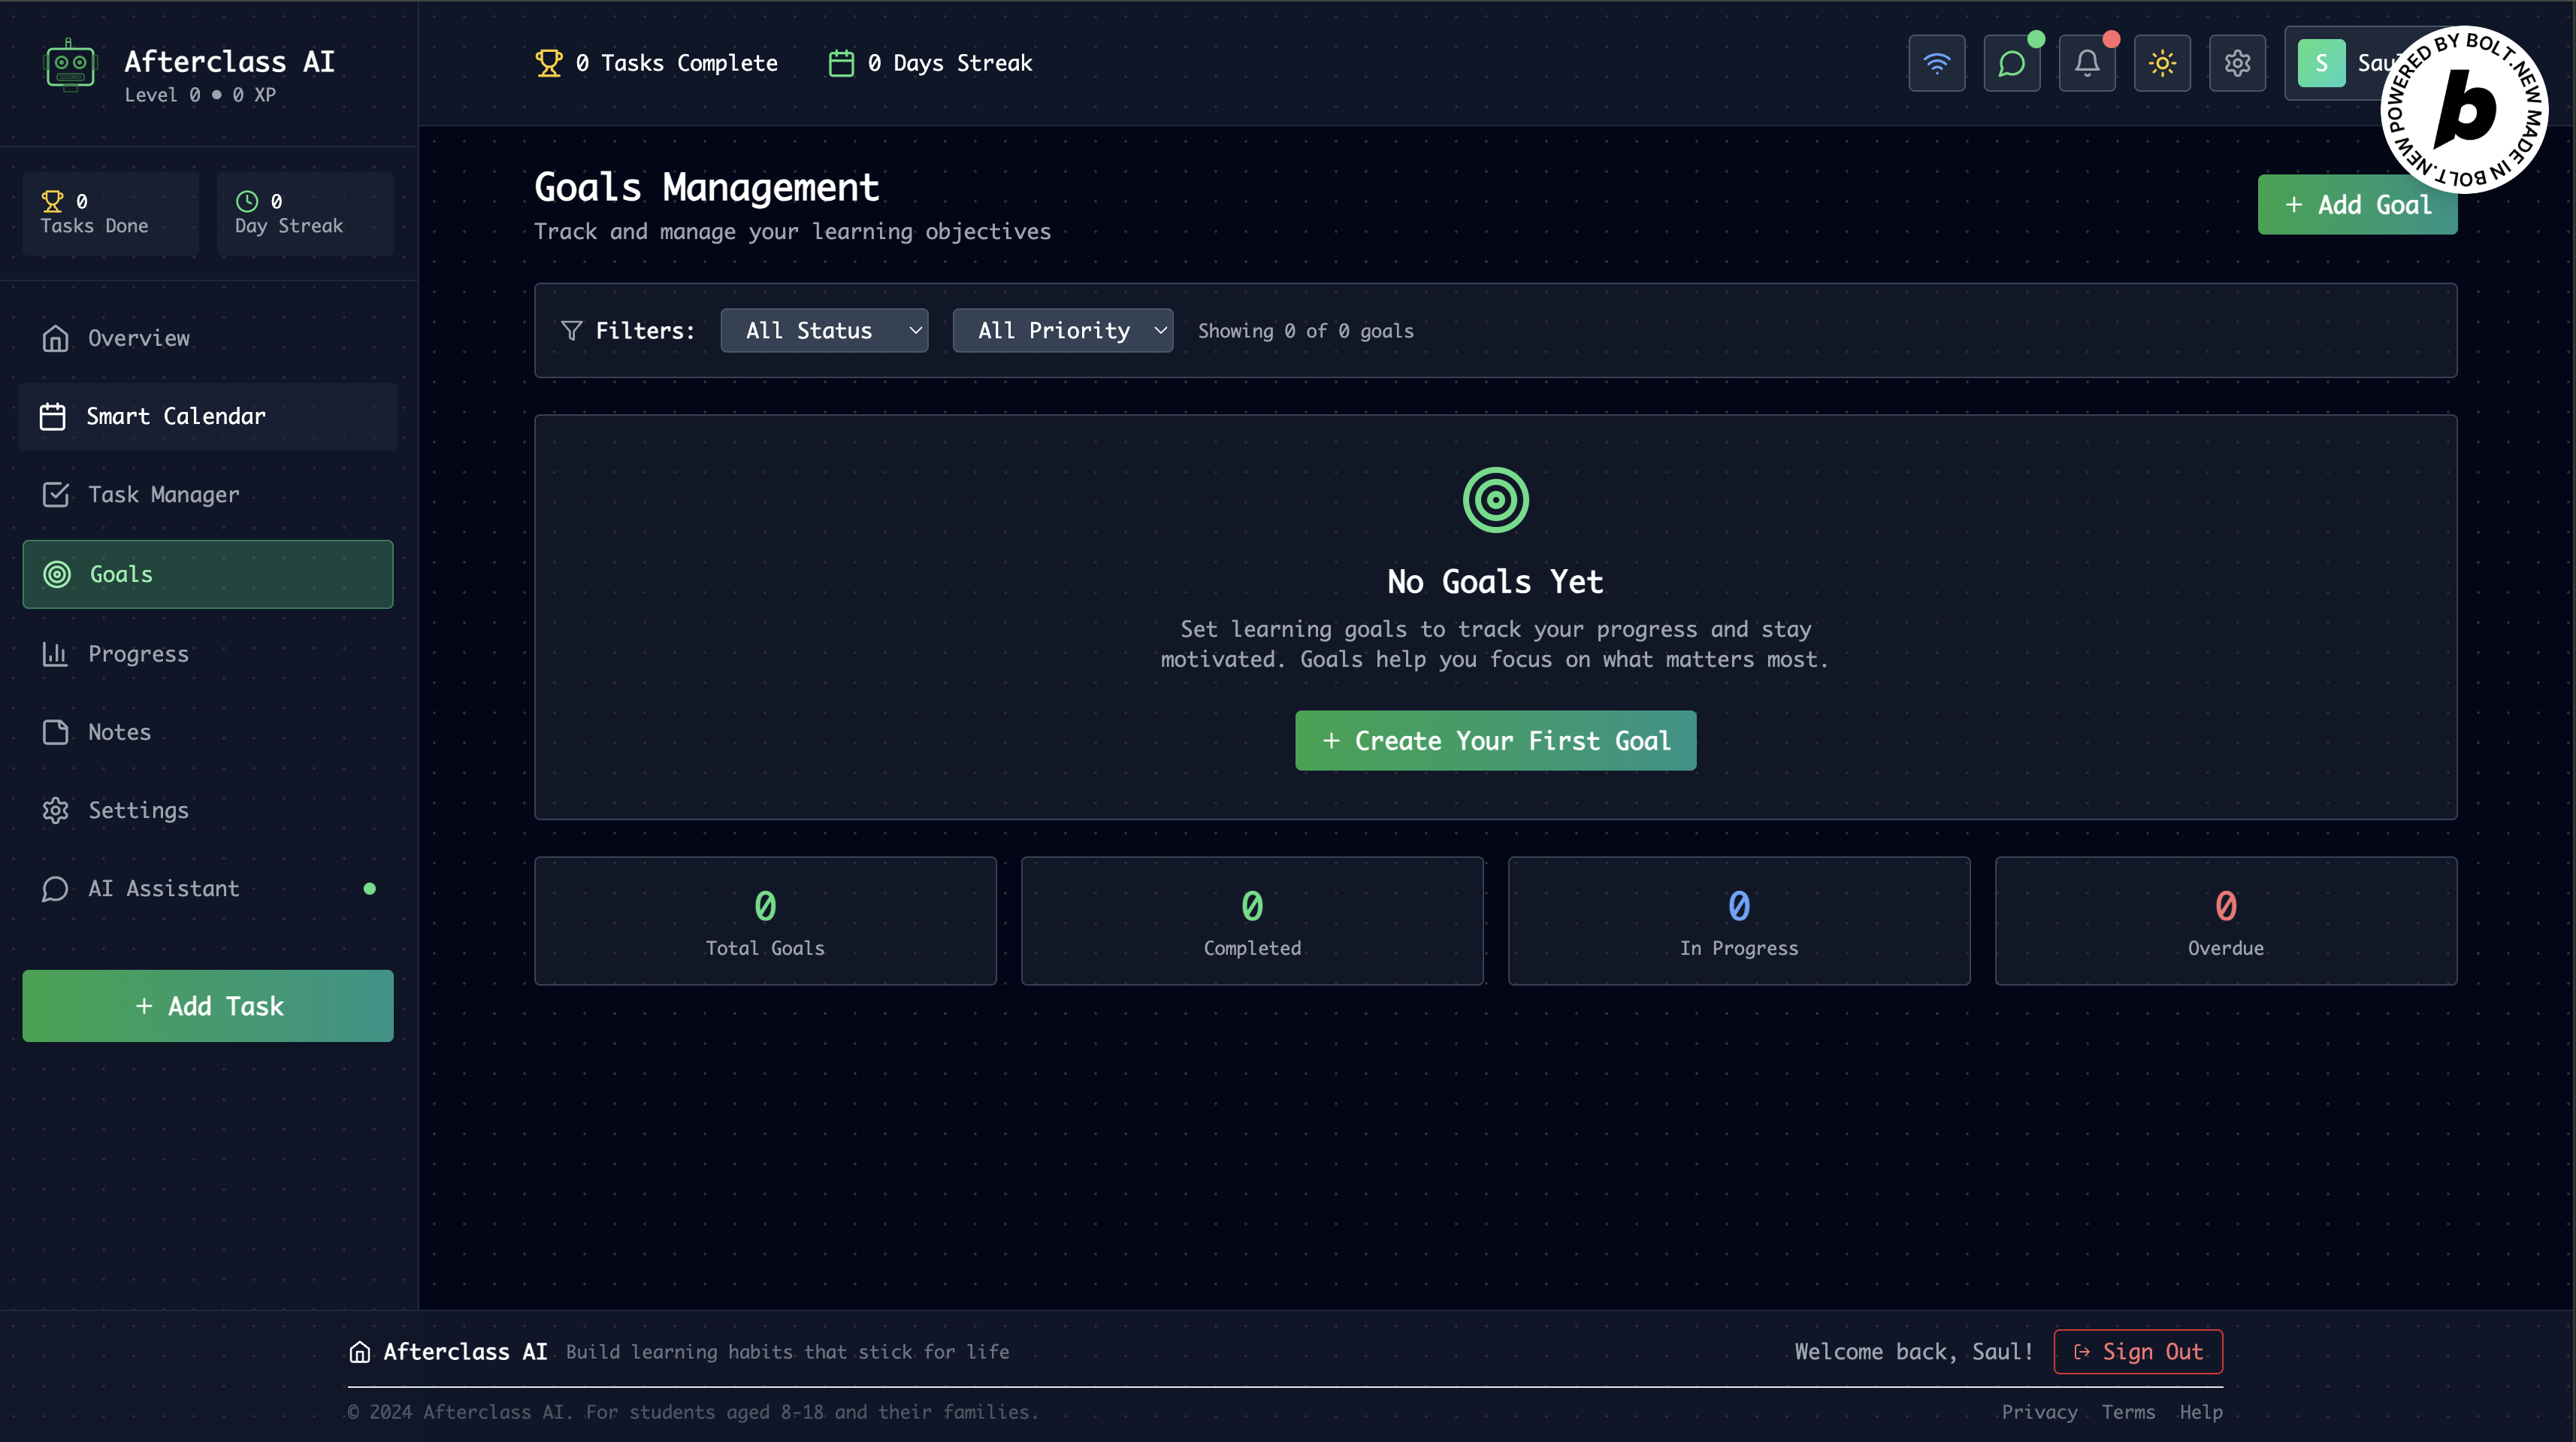
Task: Toggle light theme with sun icon
Action: (x=2161, y=63)
